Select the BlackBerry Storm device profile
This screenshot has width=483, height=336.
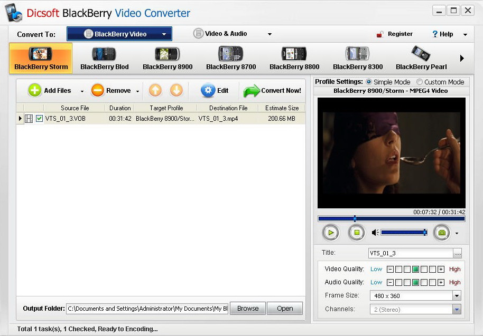pyautogui.click(x=41, y=59)
